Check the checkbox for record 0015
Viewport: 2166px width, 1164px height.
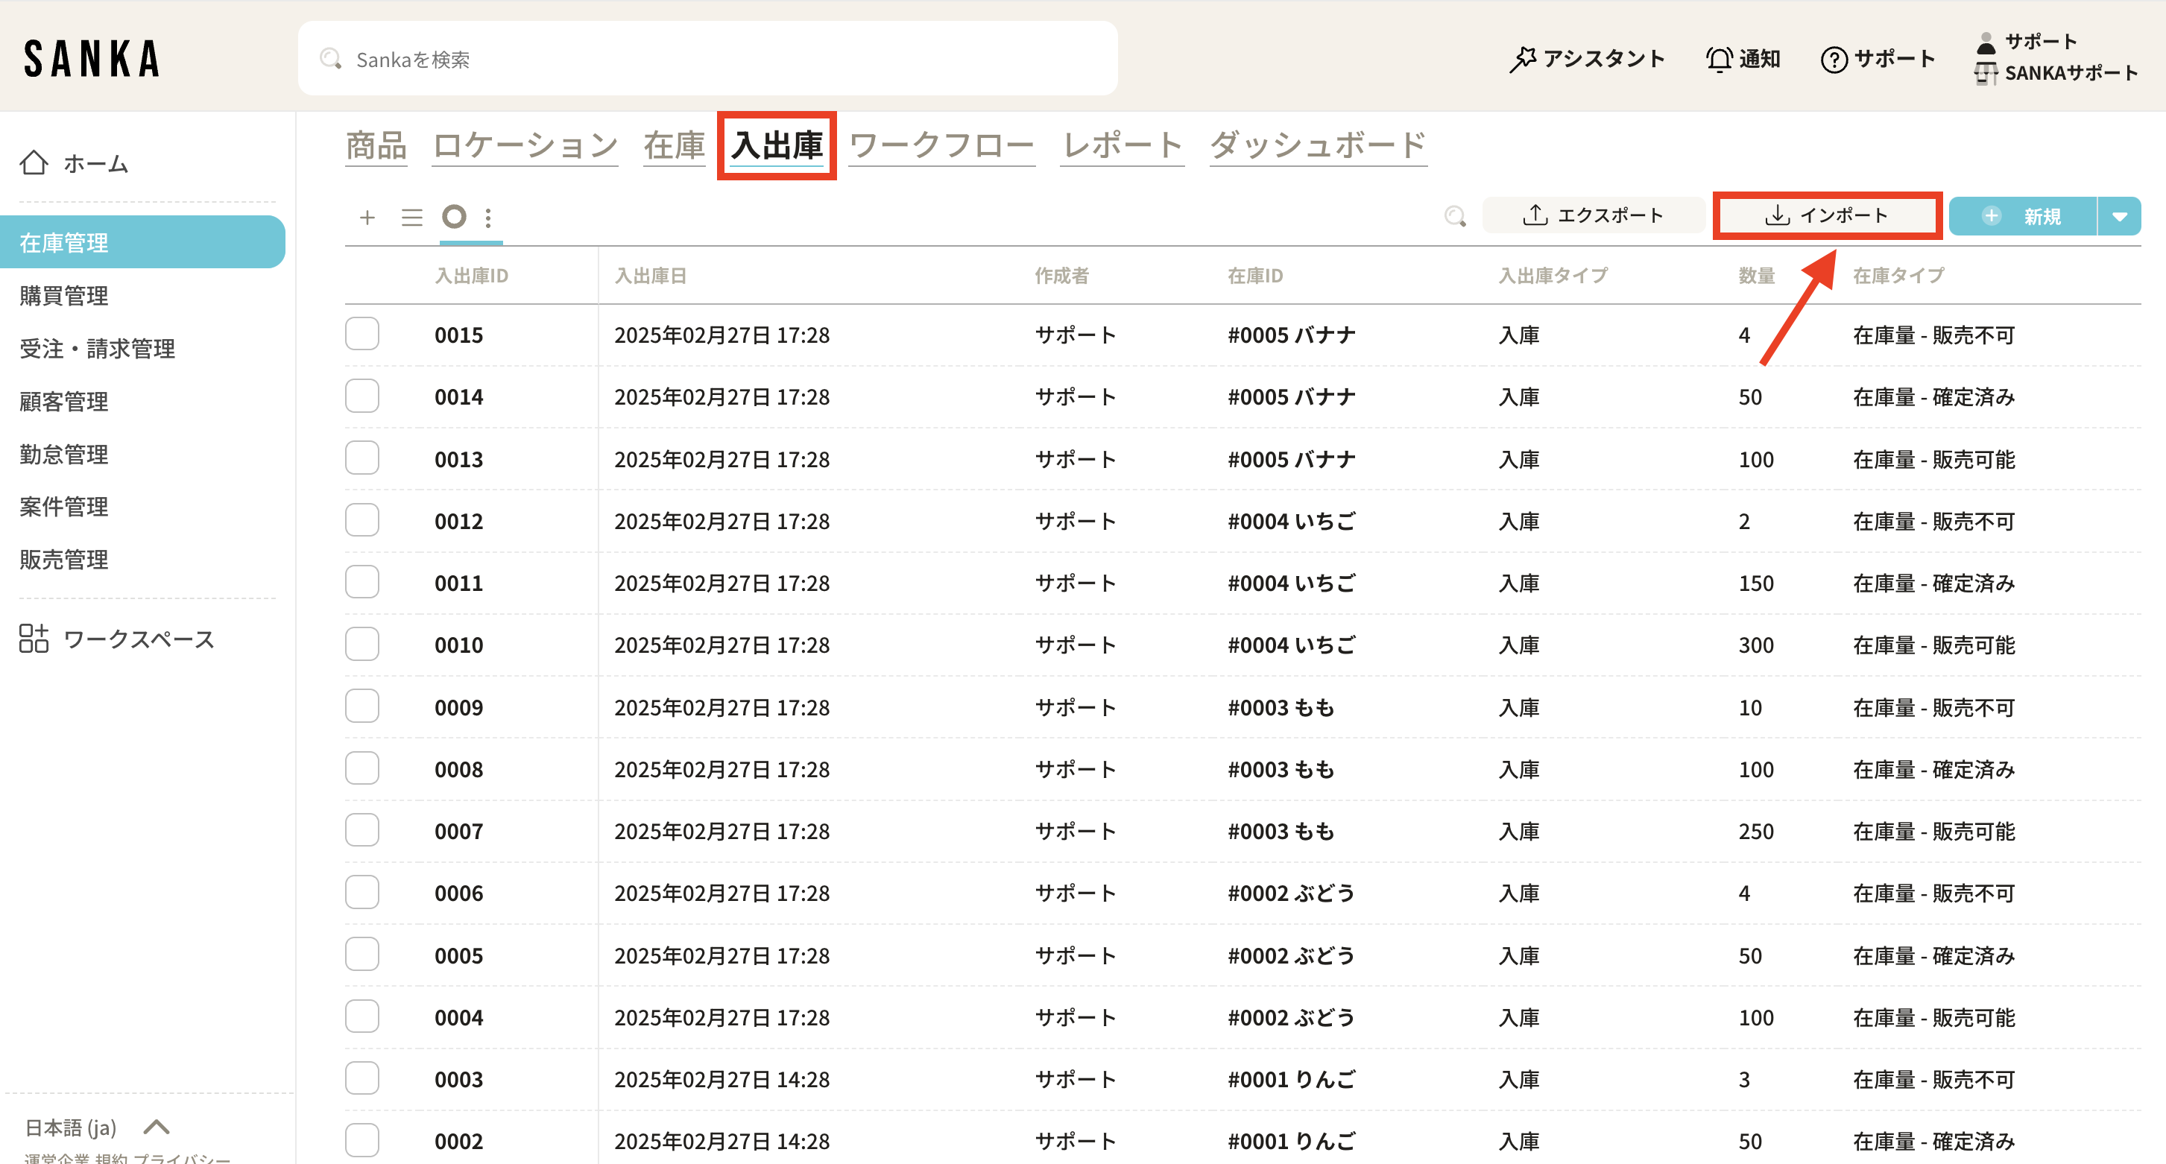[362, 334]
